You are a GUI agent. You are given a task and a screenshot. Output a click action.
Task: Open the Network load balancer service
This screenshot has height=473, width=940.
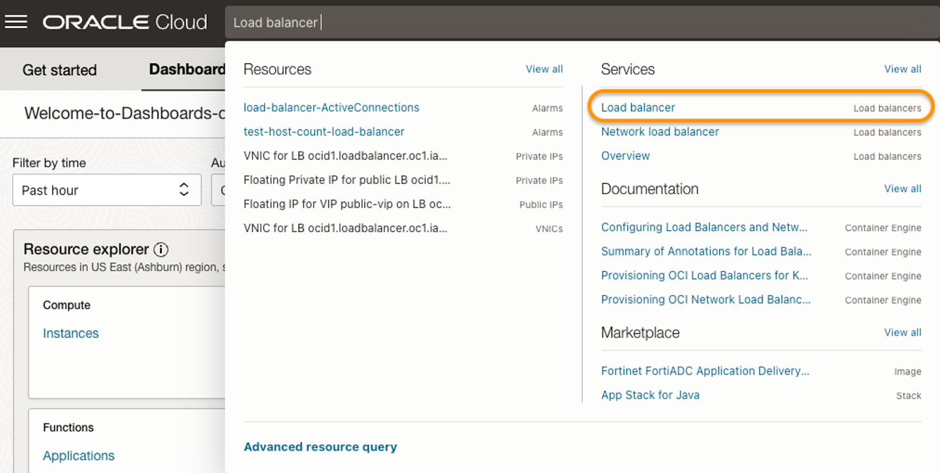click(x=660, y=132)
